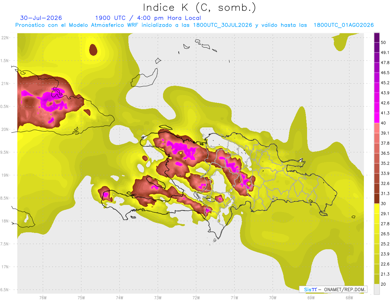Click legend value "32.6"

(x=385, y=183)
